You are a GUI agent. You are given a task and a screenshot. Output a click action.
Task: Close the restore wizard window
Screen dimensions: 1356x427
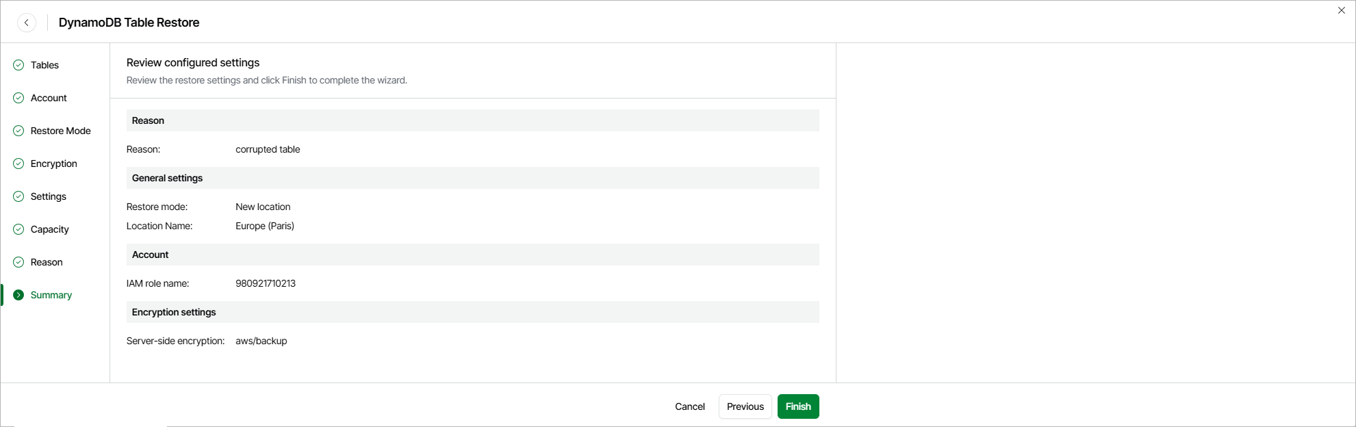[1341, 10]
